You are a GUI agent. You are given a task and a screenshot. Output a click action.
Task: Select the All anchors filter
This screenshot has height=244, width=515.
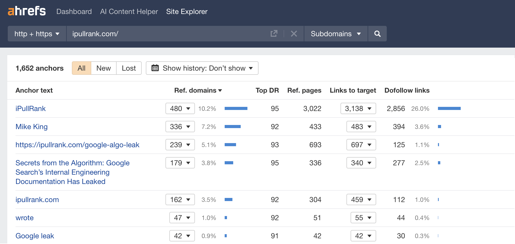(81, 68)
